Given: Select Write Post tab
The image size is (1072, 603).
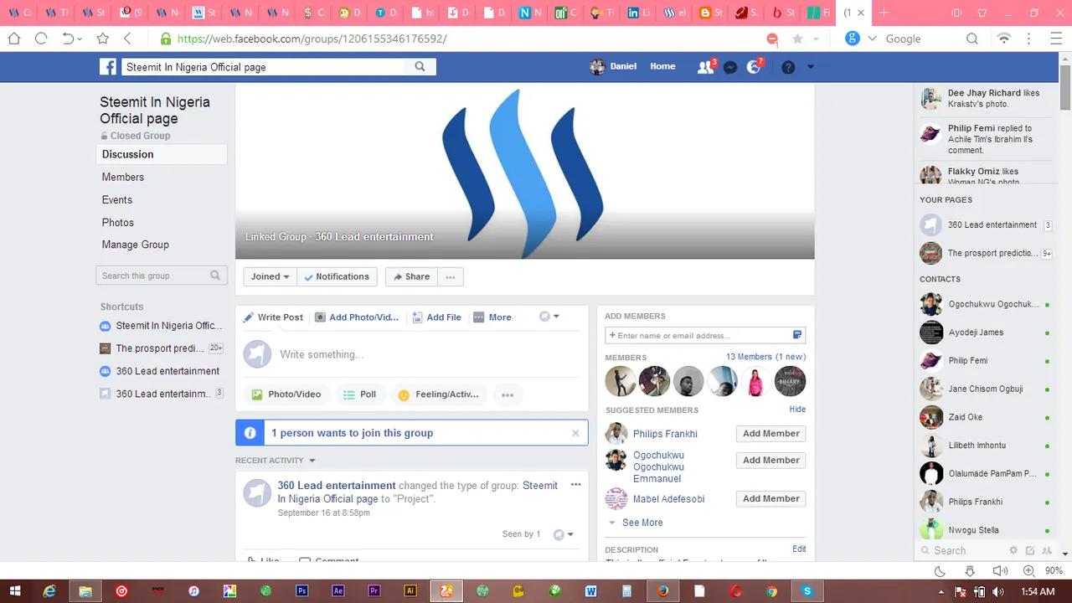Looking at the screenshot, I should click(273, 317).
